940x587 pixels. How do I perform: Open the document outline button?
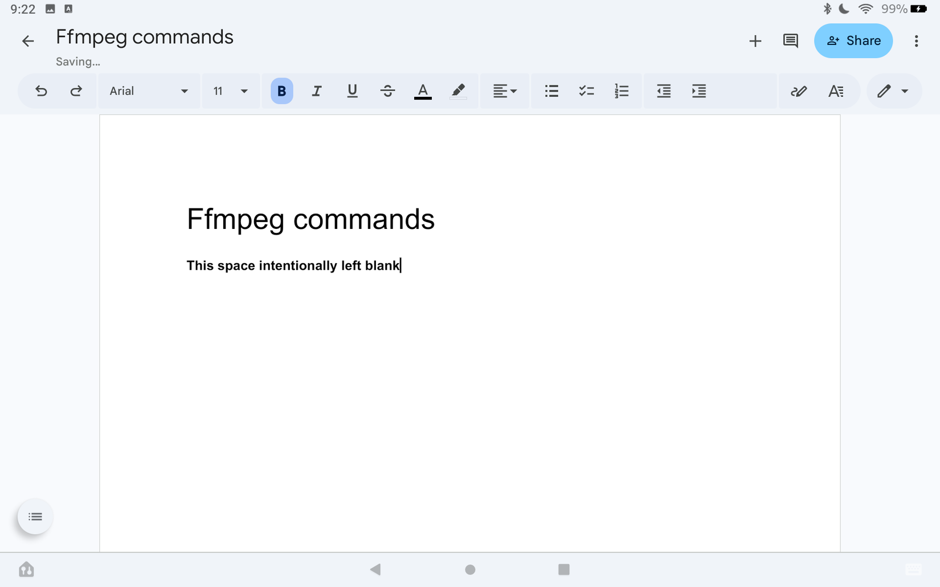click(x=35, y=517)
